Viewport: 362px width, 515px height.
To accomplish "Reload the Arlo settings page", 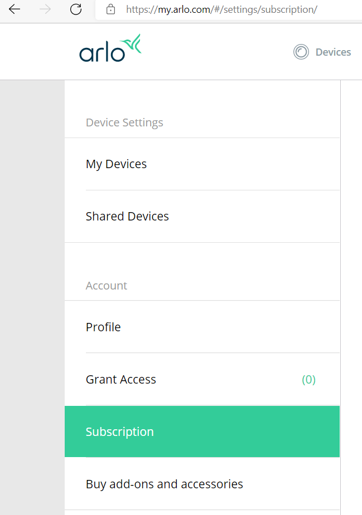I will click(76, 9).
